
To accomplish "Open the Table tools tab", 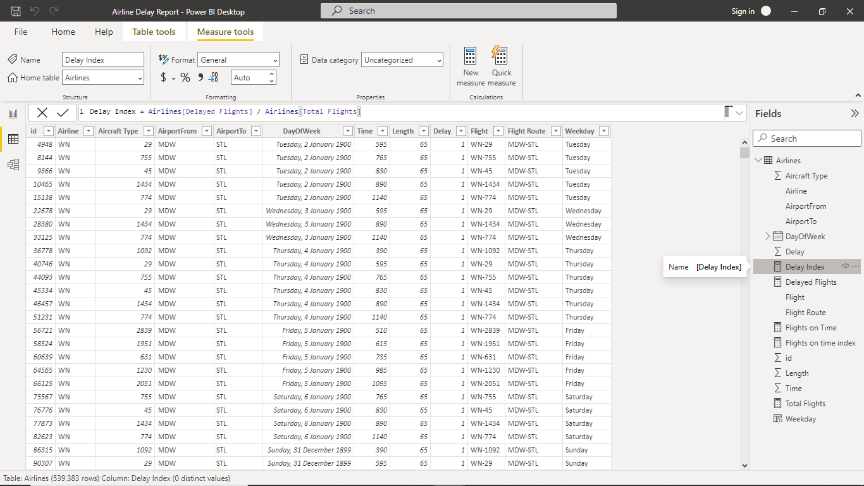I will click(x=154, y=32).
